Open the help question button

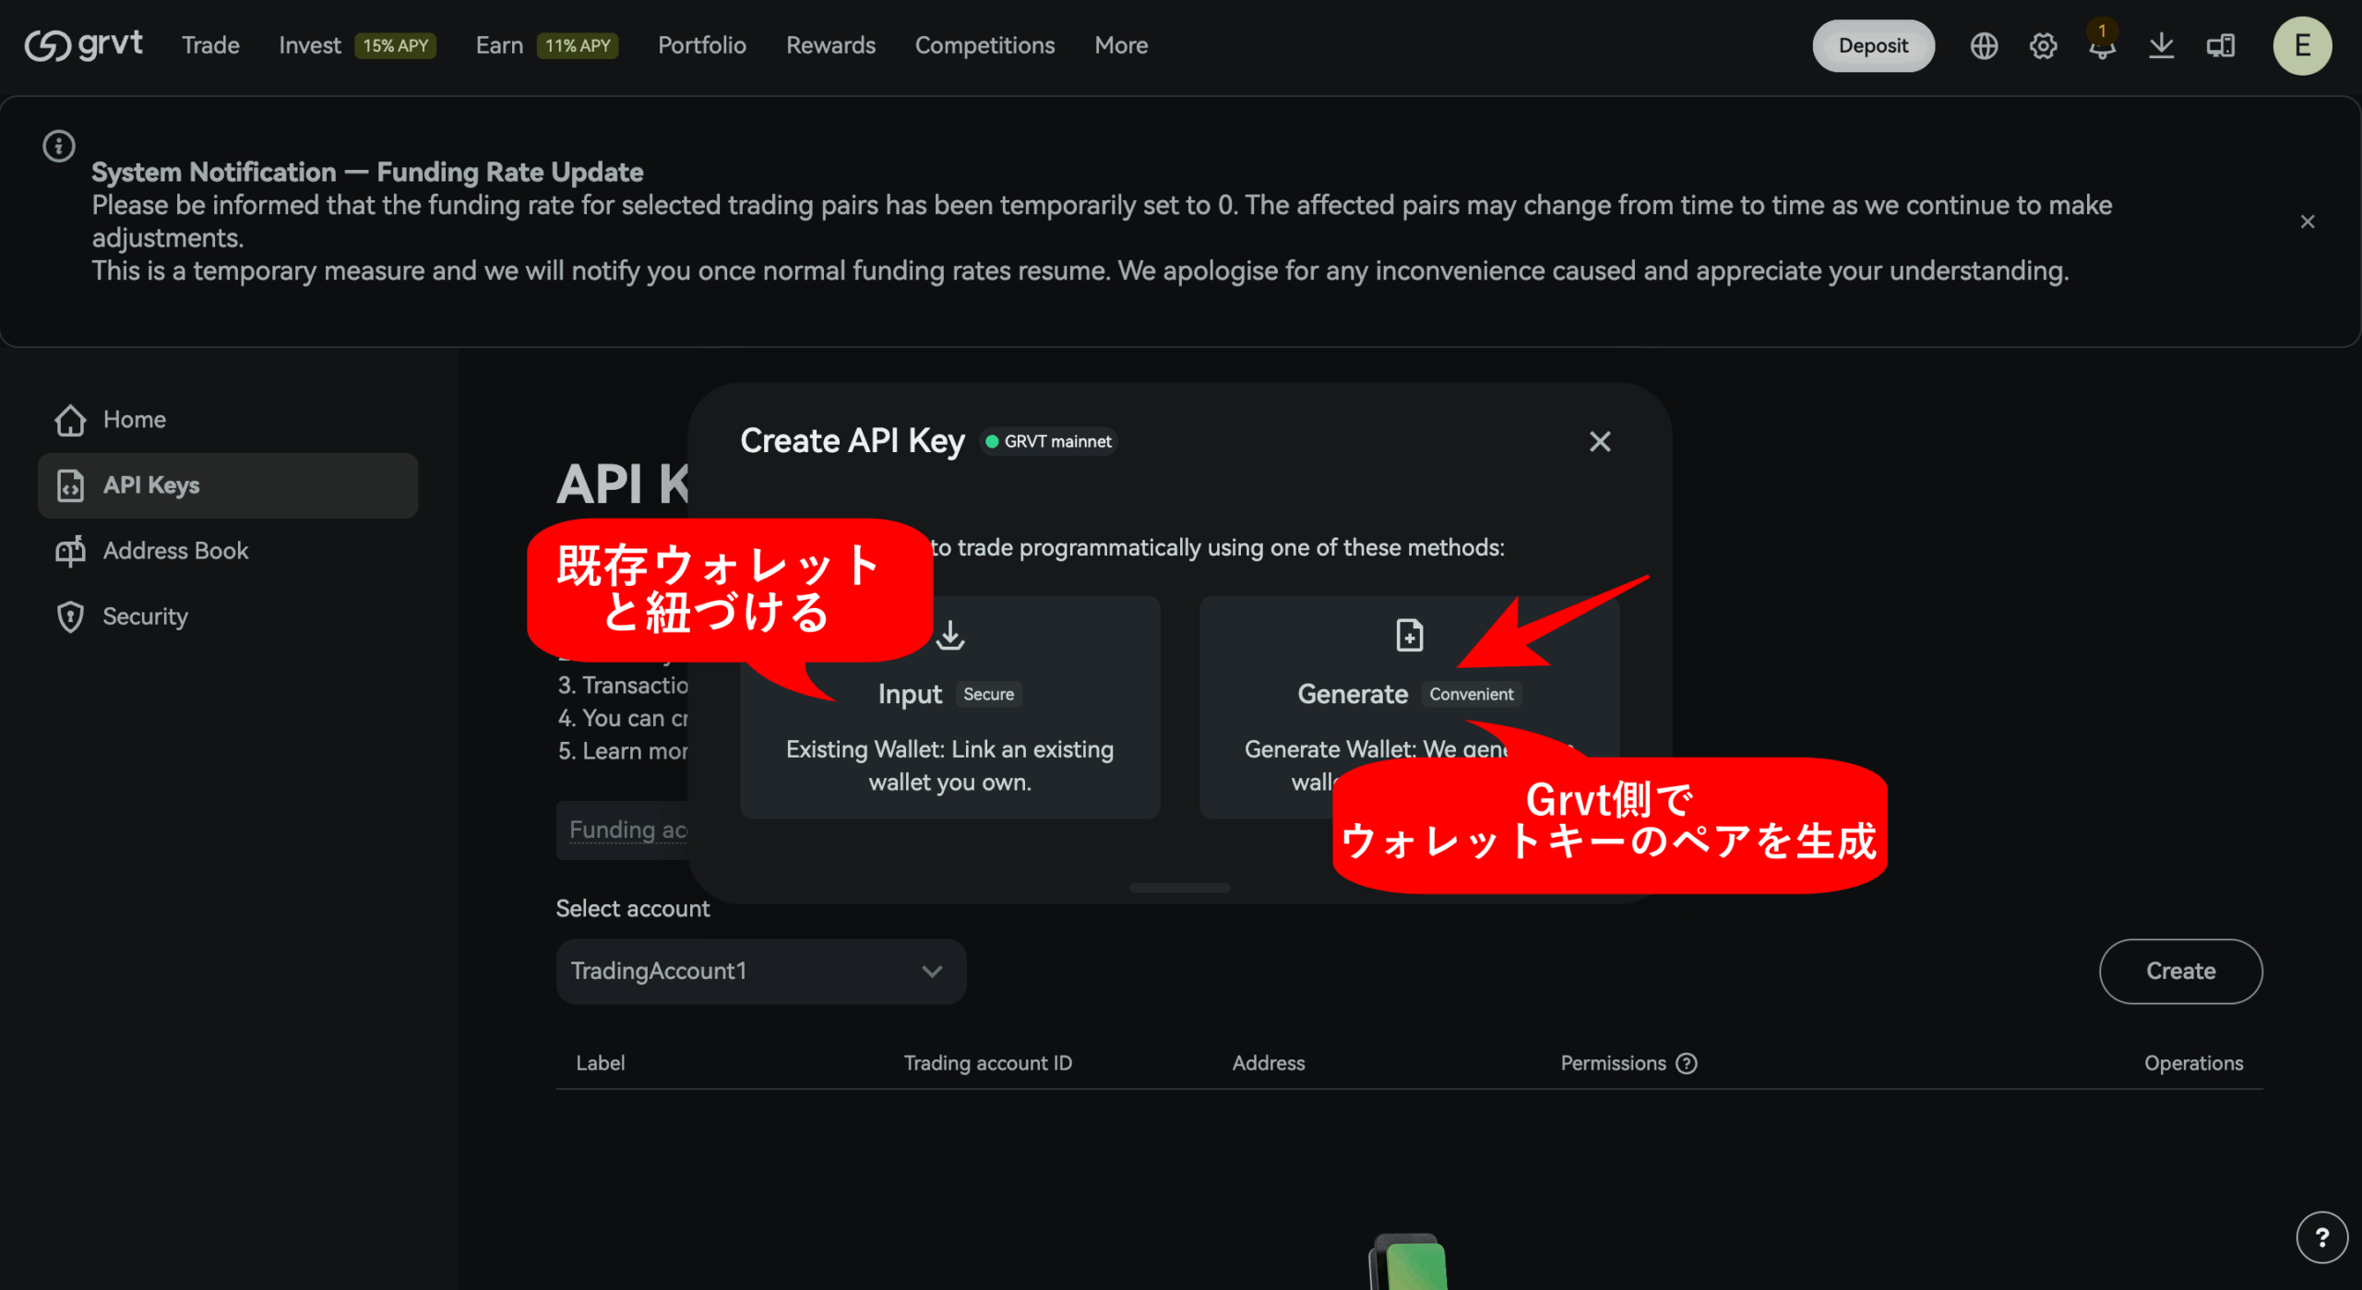(x=2321, y=1236)
